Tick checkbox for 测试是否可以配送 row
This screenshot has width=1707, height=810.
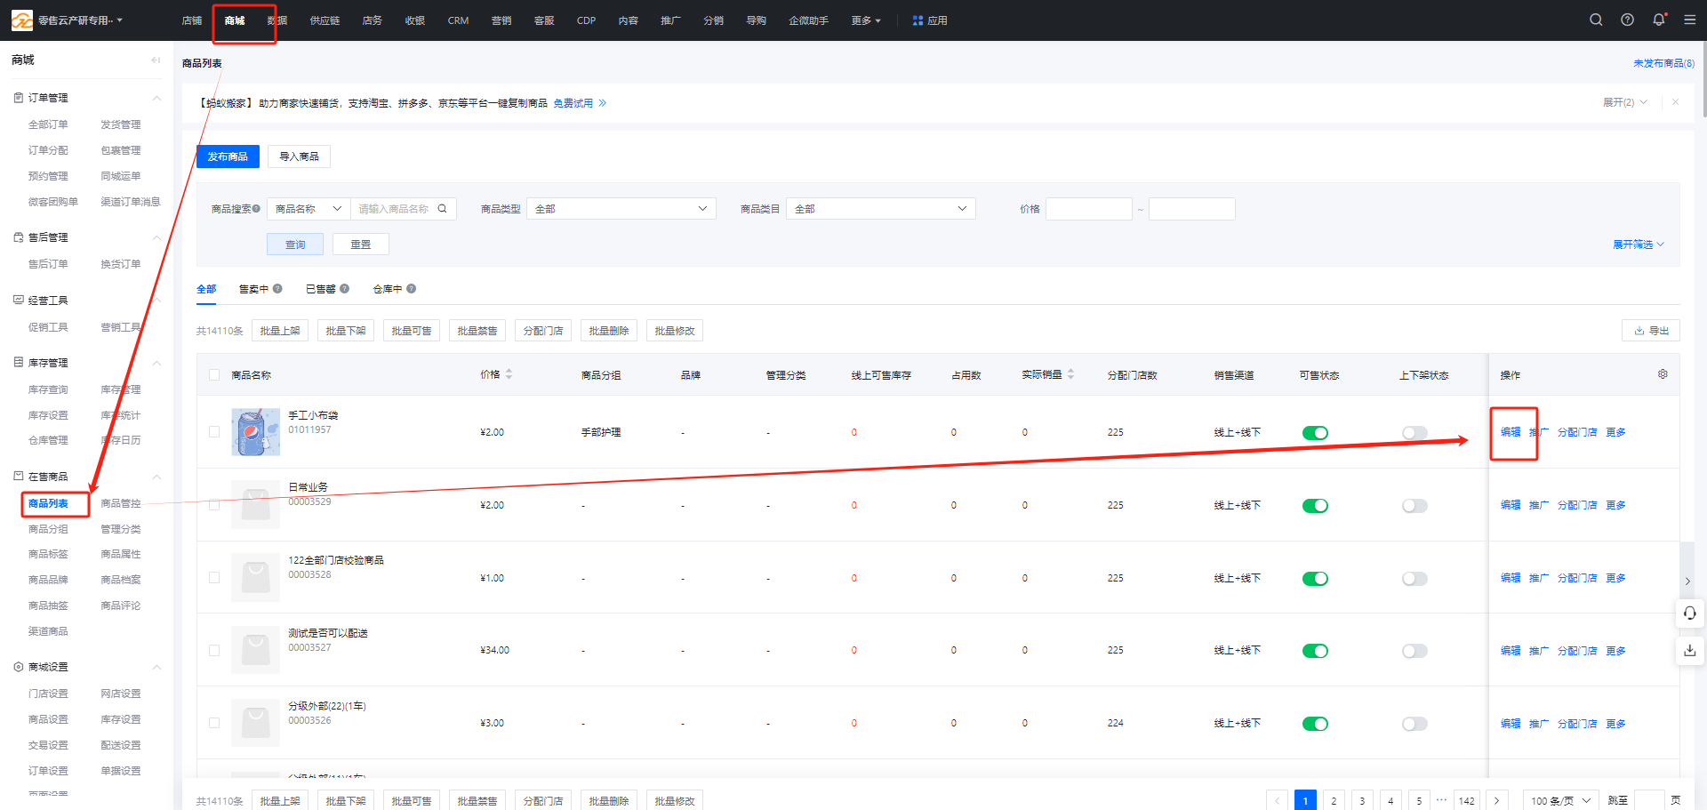[x=214, y=651]
